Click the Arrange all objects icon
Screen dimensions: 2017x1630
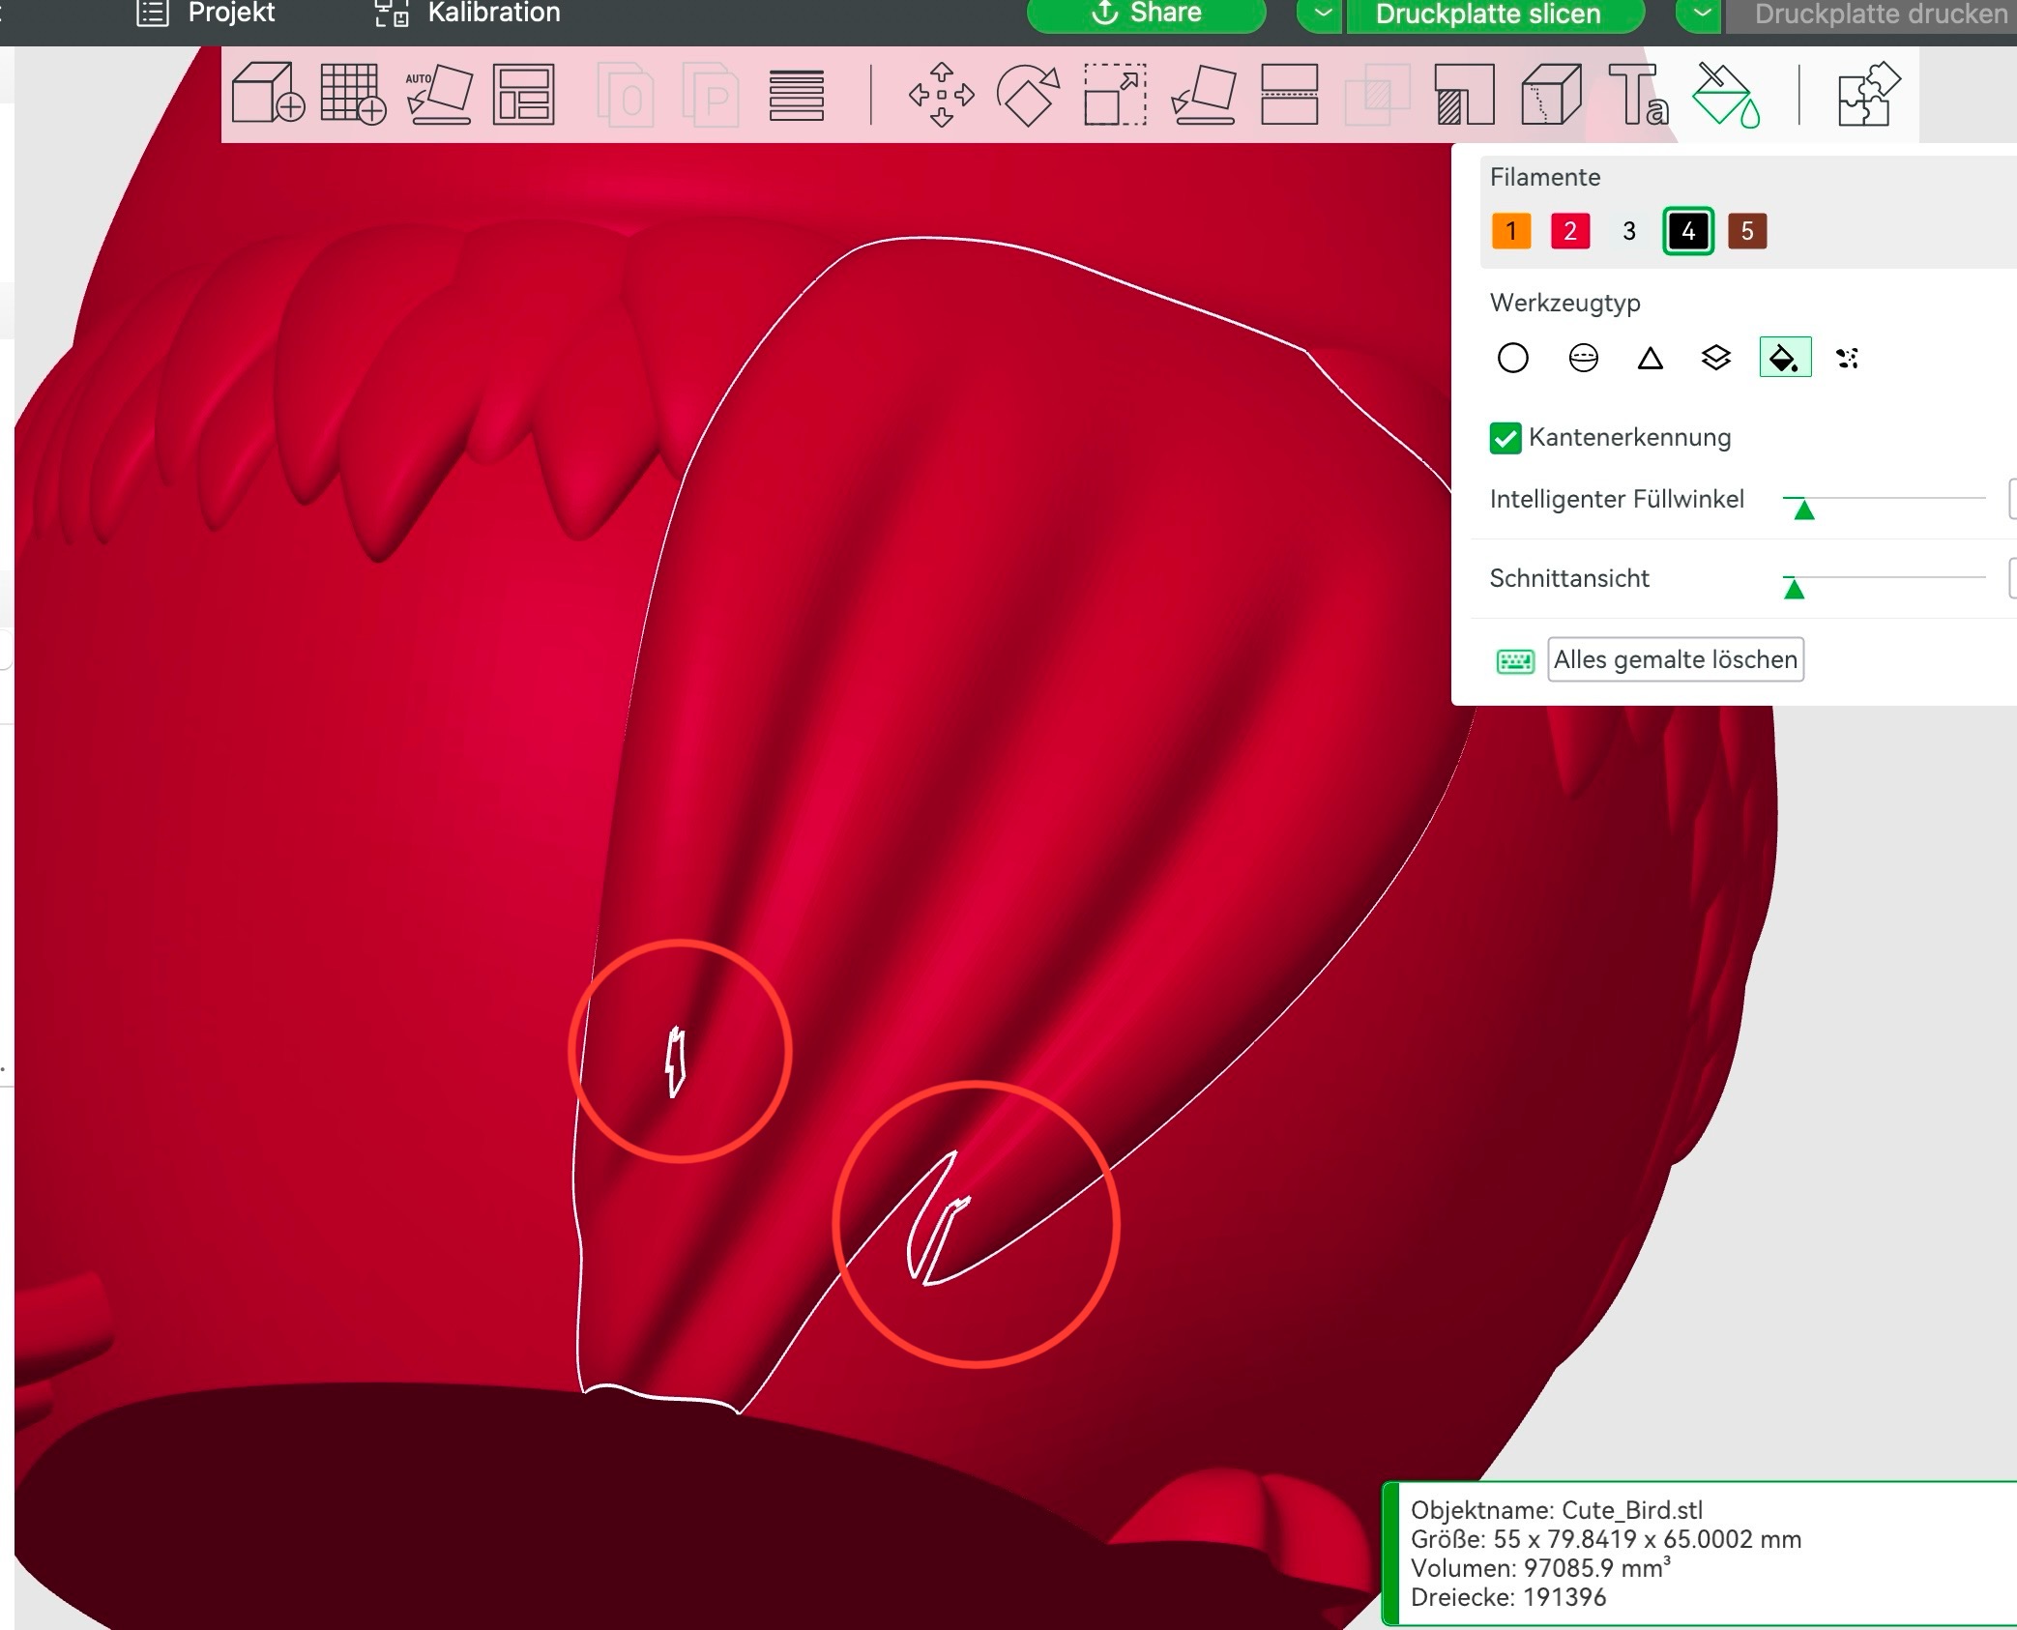click(523, 94)
